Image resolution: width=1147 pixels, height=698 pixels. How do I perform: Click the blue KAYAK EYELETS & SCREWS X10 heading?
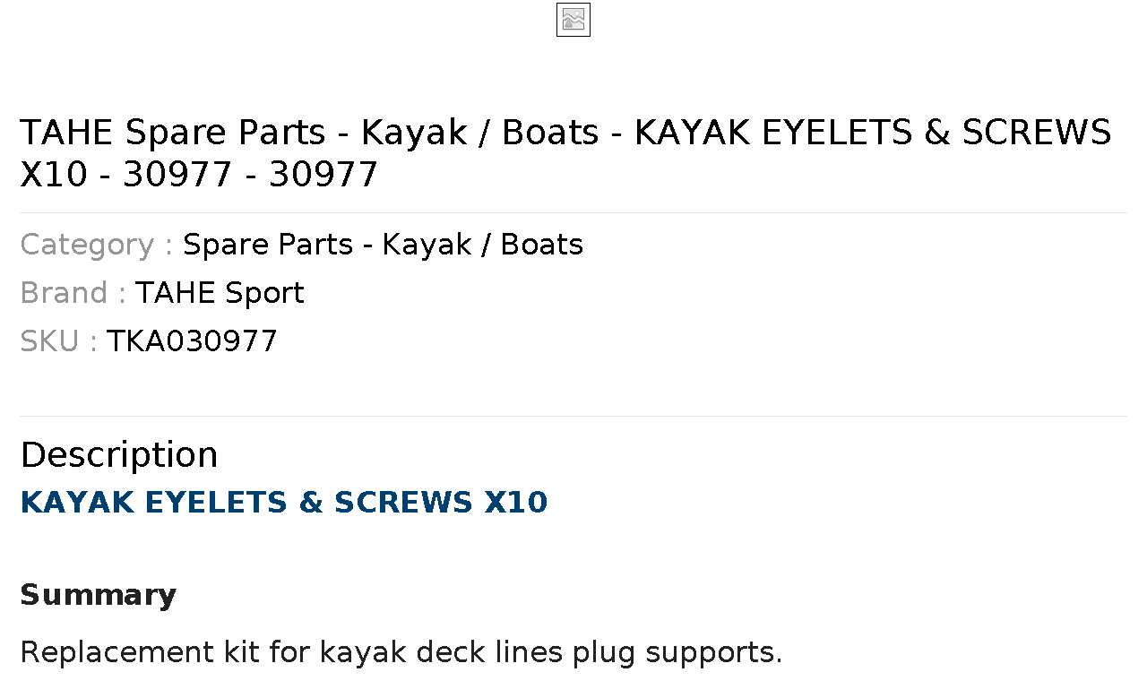[284, 503]
